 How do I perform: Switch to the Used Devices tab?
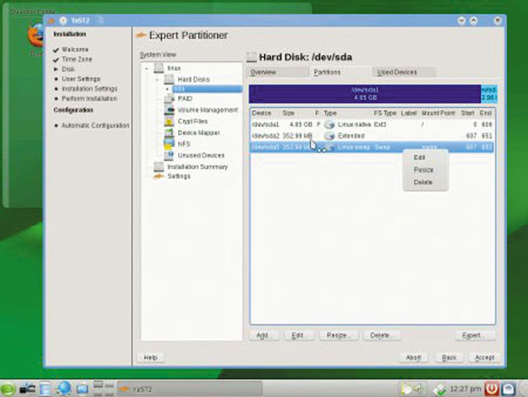(397, 73)
